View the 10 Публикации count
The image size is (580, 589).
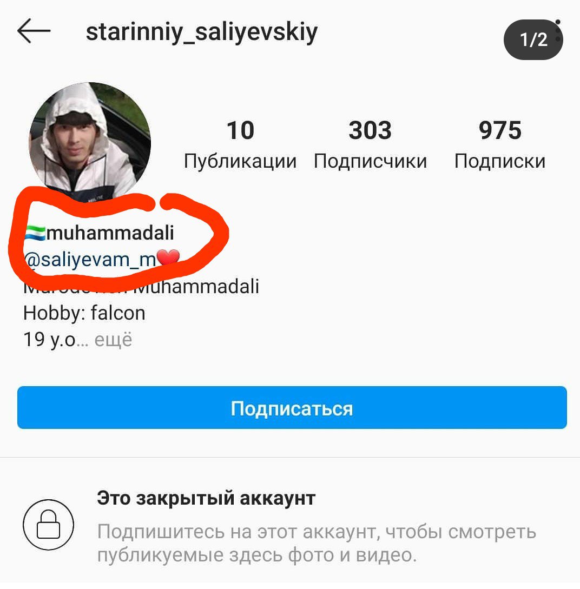tap(240, 144)
